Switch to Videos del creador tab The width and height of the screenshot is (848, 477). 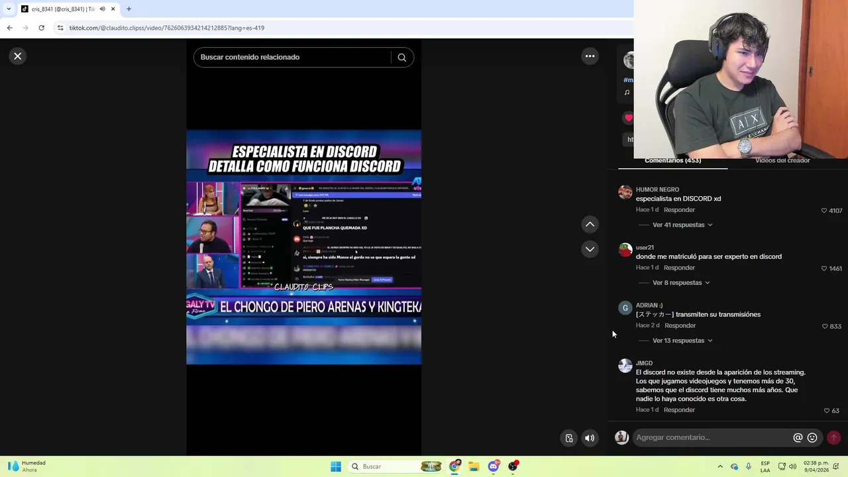point(782,161)
